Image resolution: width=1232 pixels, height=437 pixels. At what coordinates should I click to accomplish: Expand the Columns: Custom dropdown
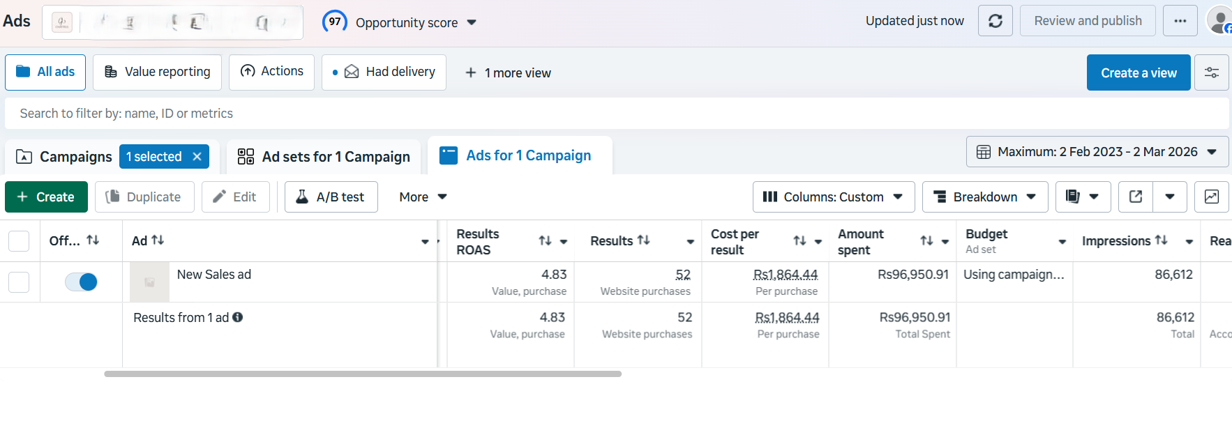(x=833, y=197)
